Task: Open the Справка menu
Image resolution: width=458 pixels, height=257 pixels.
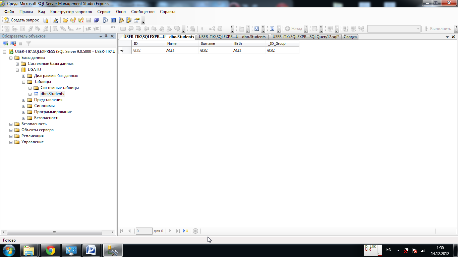Action: click(x=168, y=12)
